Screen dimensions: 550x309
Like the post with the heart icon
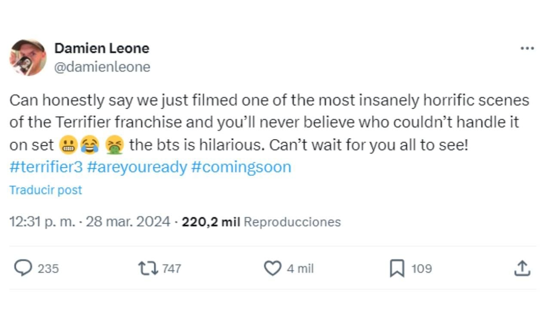[272, 268]
